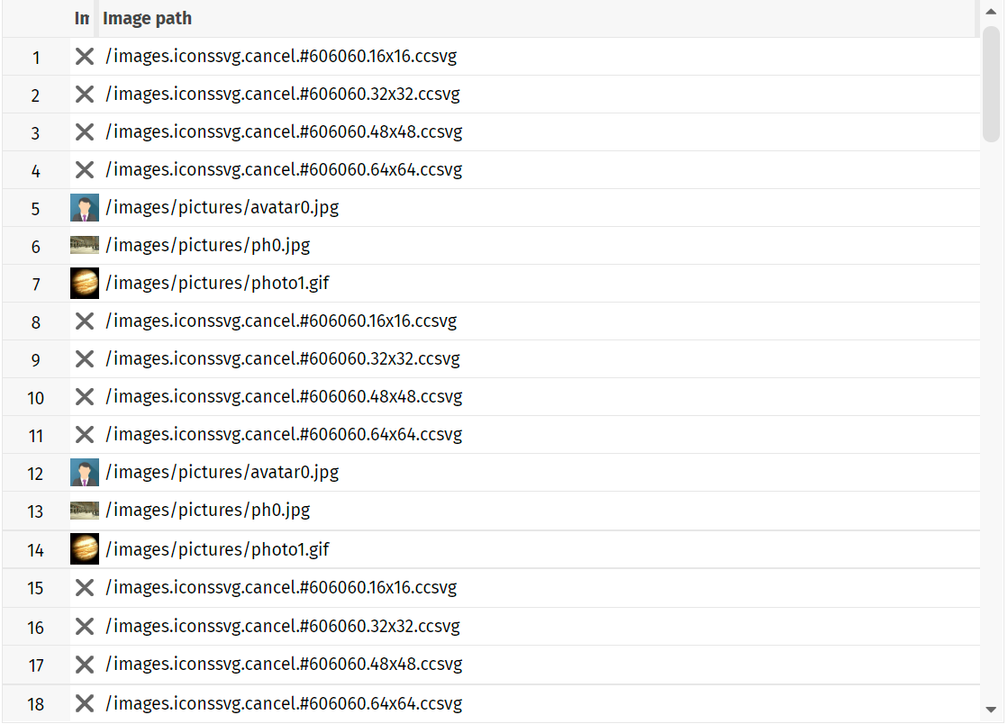Click the avatar thumbnail in row 5
The width and height of the screenshot is (1008, 724).
(85, 208)
